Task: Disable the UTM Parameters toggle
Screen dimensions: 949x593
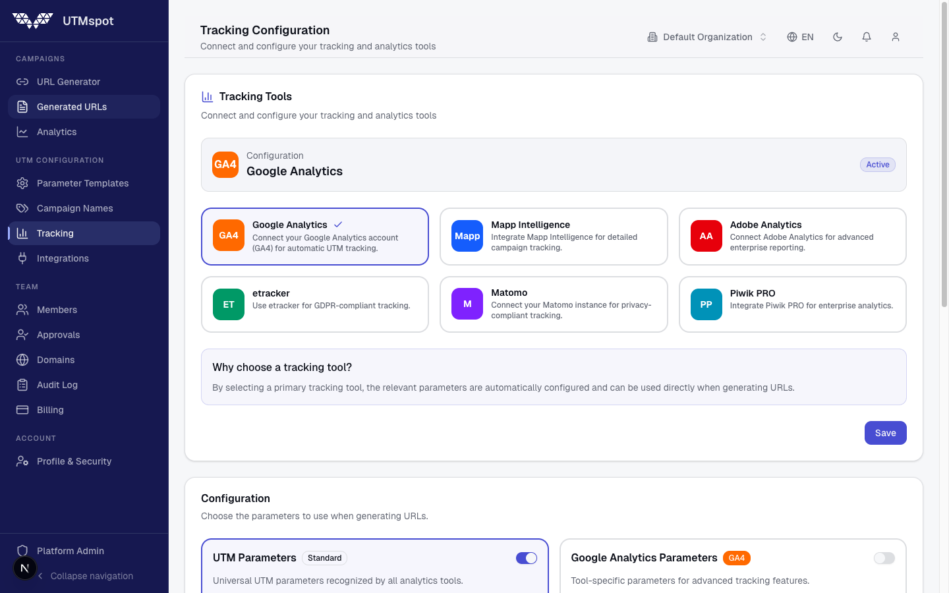Action: (x=526, y=558)
